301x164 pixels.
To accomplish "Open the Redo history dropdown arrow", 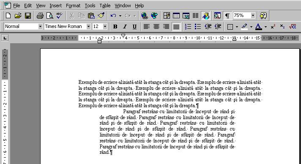I will (x=135, y=16).
